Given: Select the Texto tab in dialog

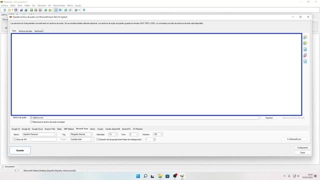Looking at the screenshot, I should pyautogui.click(x=14, y=31).
